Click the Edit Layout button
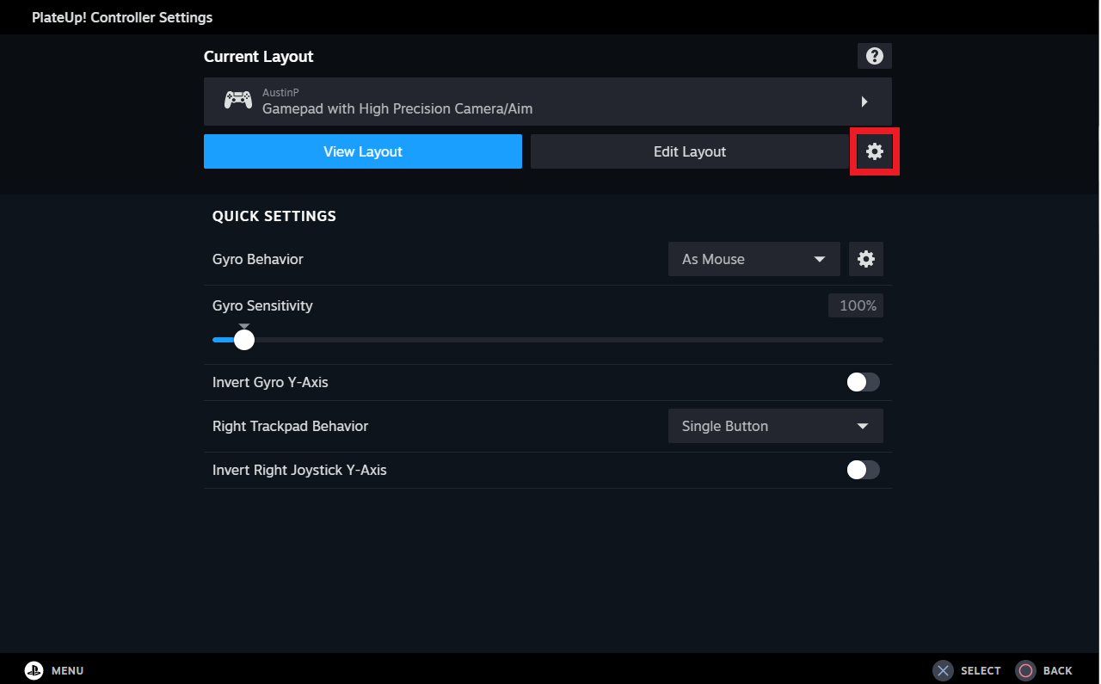The height and width of the screenshot is (684, 1101). click(x=690, y=151)
